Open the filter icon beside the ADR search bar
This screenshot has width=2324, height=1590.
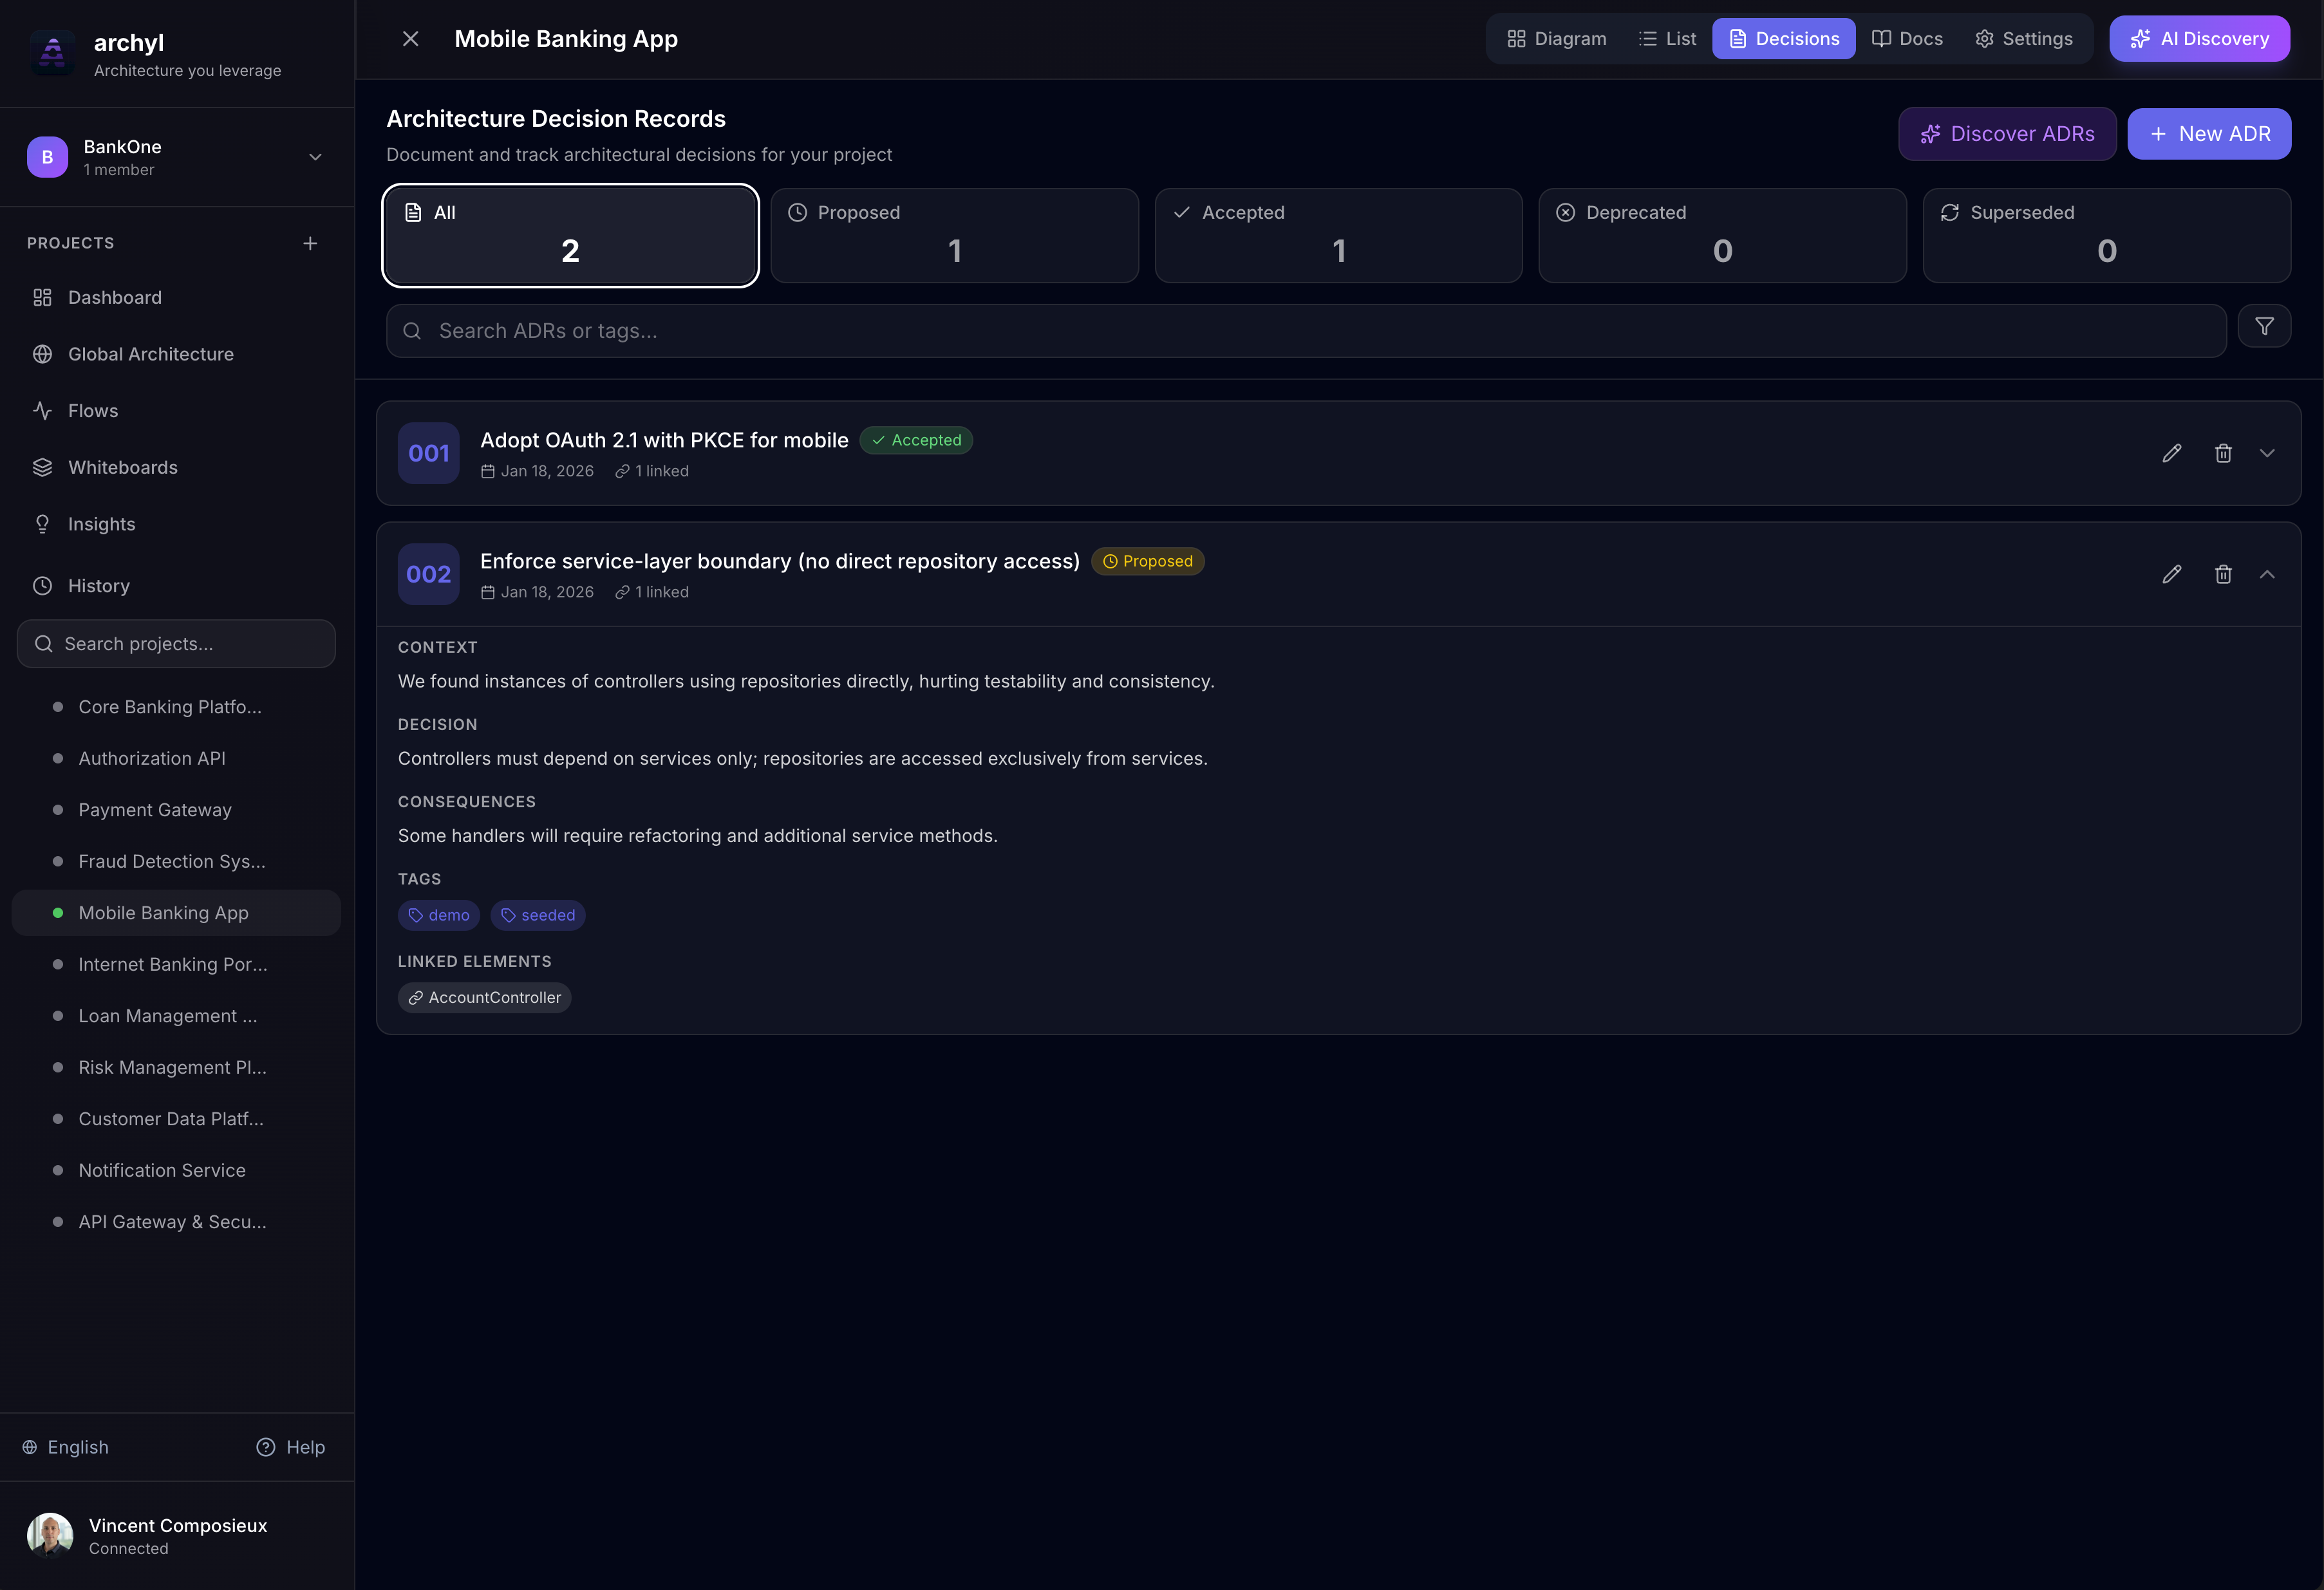pyautogui.click(x=2265, y=326)
